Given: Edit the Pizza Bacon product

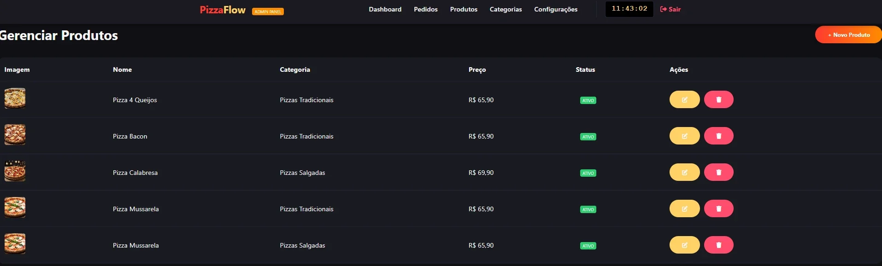Looking at the screenshot, I should point(684,136).
